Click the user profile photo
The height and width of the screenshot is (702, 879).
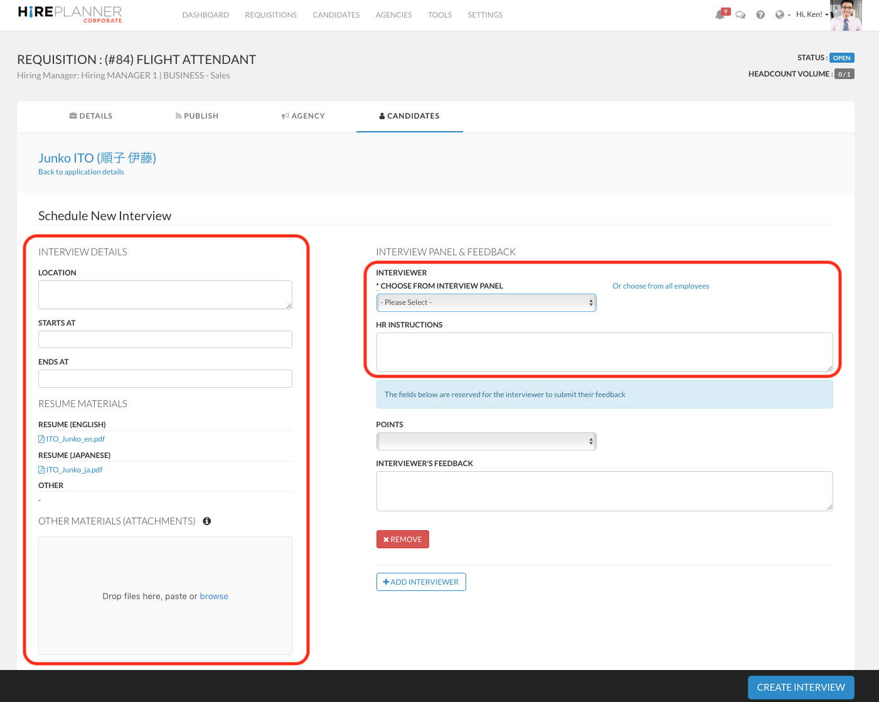pyautogui.click(x=845, y=16)
